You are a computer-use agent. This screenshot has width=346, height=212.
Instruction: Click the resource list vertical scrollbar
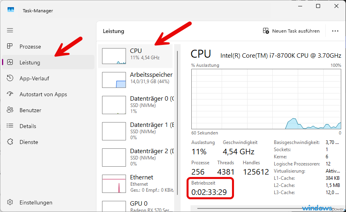click(x=177, y=123)
